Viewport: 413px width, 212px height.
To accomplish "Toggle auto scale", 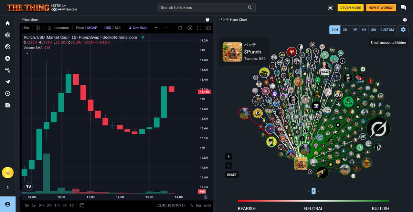I will coord(207,205).
